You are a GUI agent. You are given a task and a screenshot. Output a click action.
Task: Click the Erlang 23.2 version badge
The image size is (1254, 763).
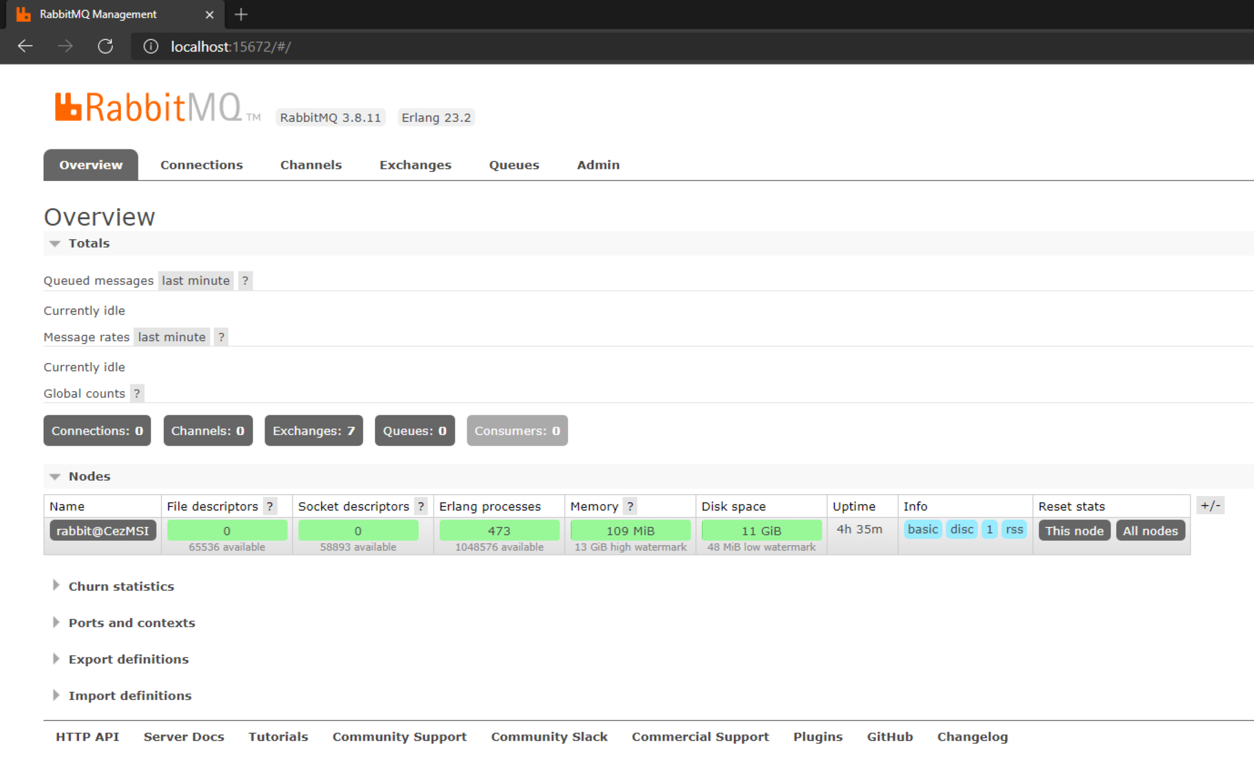point(436,118)
